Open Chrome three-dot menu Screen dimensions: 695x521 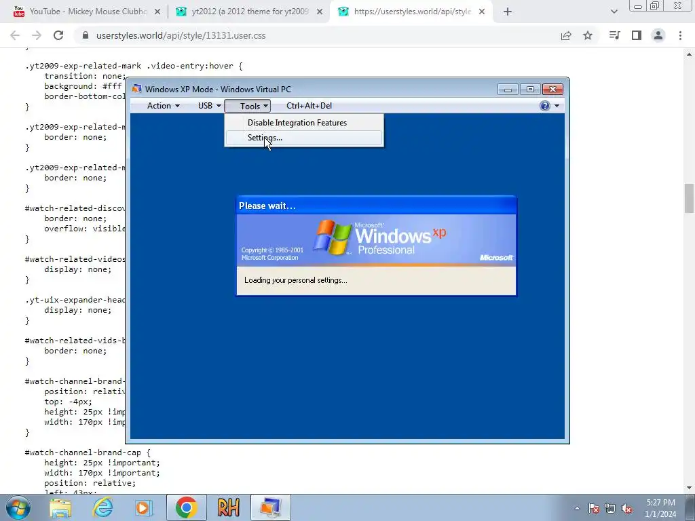680,35
